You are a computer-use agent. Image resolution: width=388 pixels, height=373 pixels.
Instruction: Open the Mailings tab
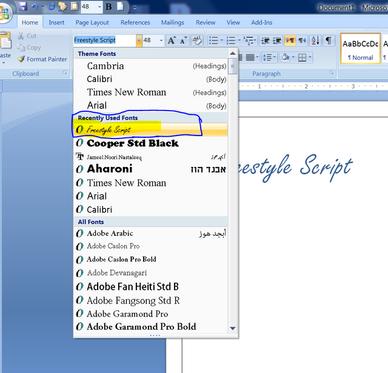pyautogui.click(x=172, y=22)
